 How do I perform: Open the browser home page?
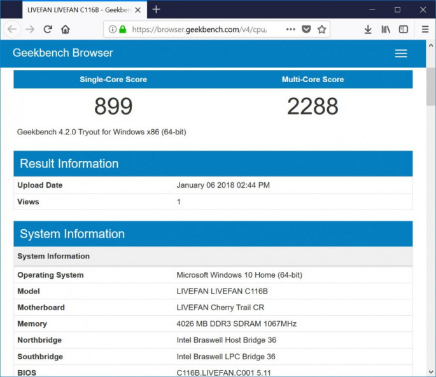click(x=66, y=29)
